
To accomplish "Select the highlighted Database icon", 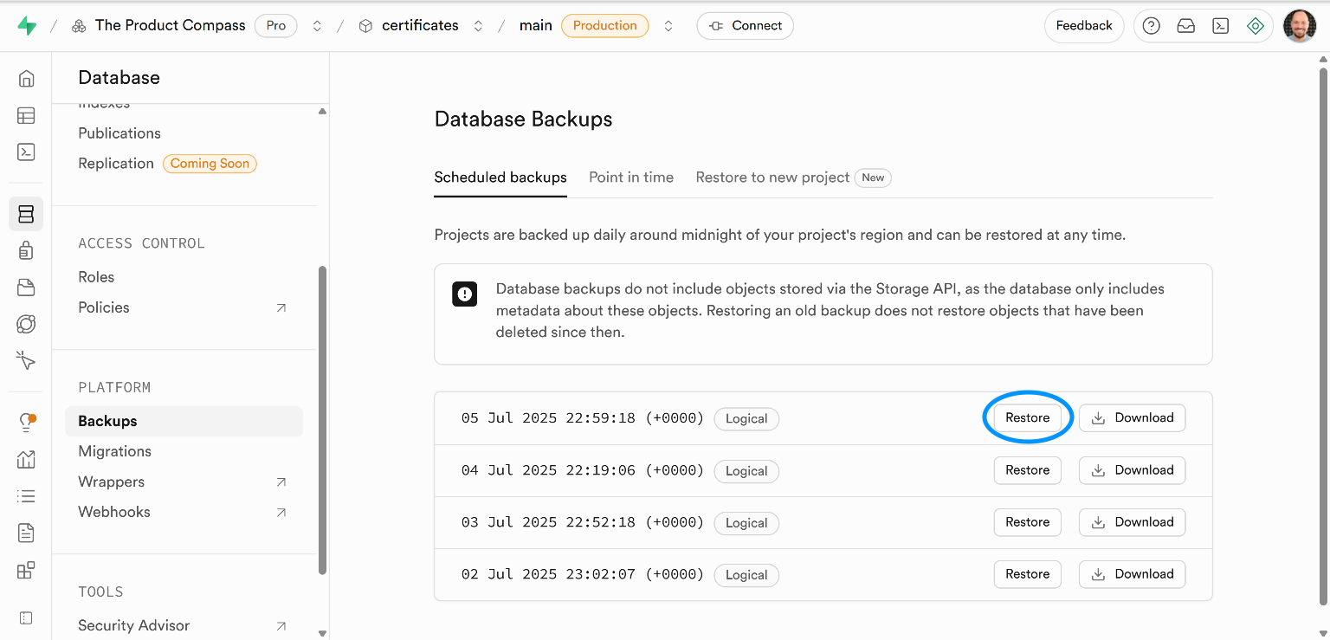I will point(26,213).
